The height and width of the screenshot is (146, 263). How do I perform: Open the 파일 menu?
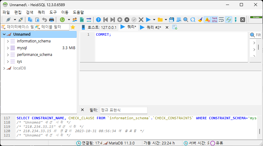coord(6,12)
